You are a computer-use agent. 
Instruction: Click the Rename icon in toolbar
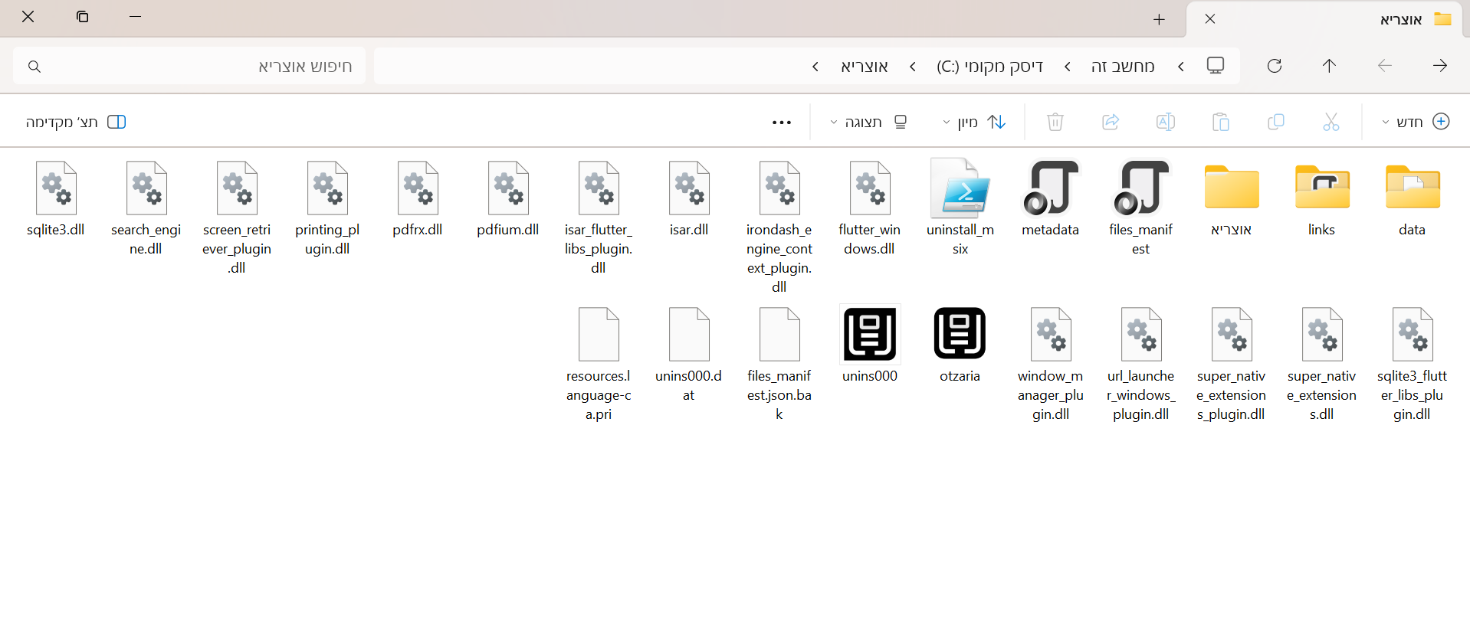[1165, 122]
